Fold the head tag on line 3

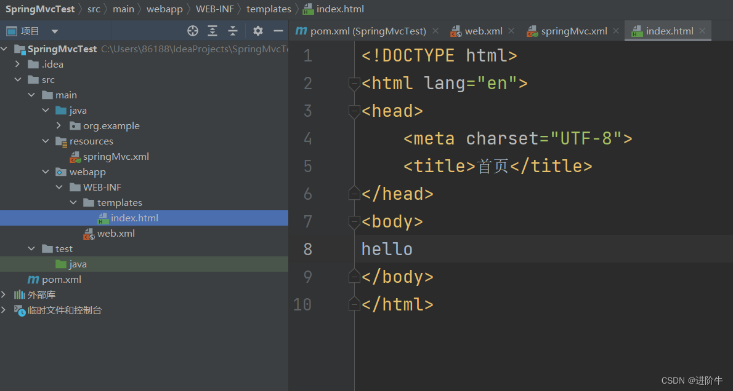click(354, 111)
